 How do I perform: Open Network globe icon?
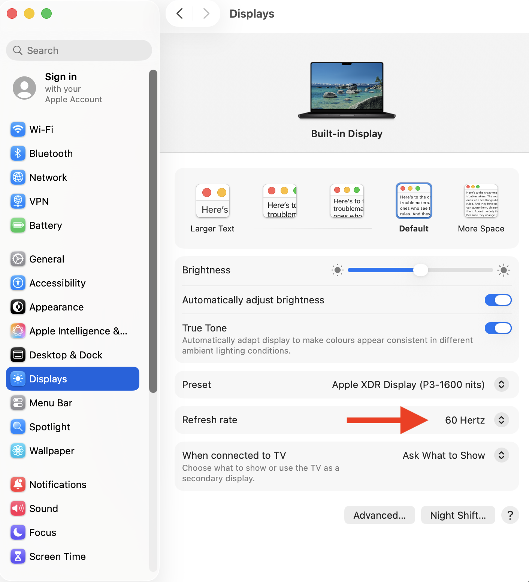click(18, 178)
